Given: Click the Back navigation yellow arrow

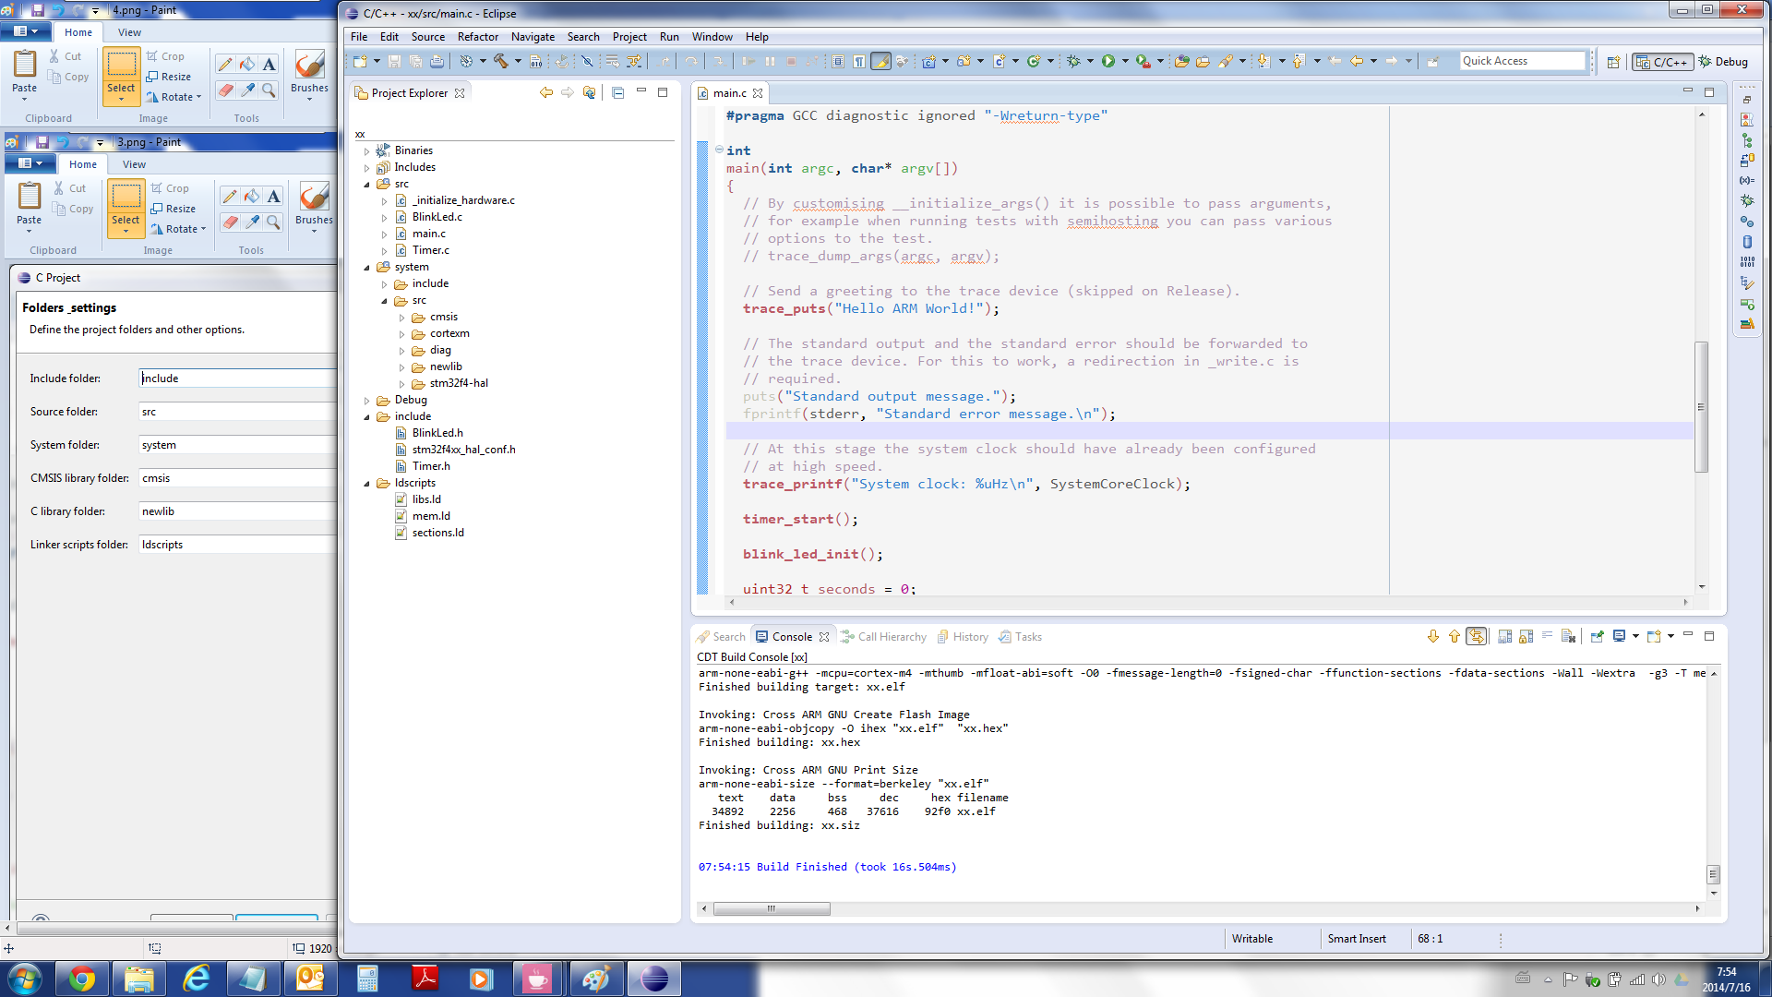Looking at the screenshot, I should (1357, 62).
